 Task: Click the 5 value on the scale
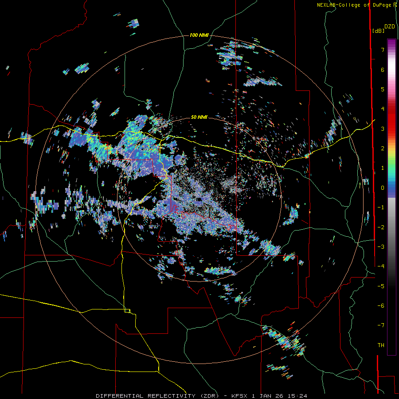(x=382, y=89)
